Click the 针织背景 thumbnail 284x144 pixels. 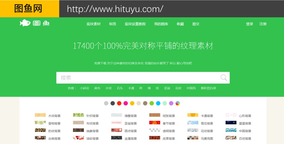78,115
